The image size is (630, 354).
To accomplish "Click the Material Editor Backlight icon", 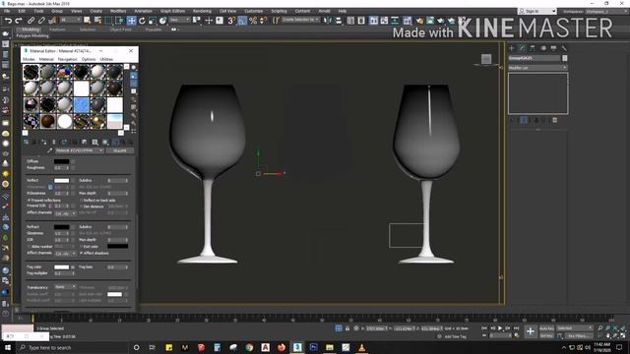I will pyautogui.click(x=134, y=76).
